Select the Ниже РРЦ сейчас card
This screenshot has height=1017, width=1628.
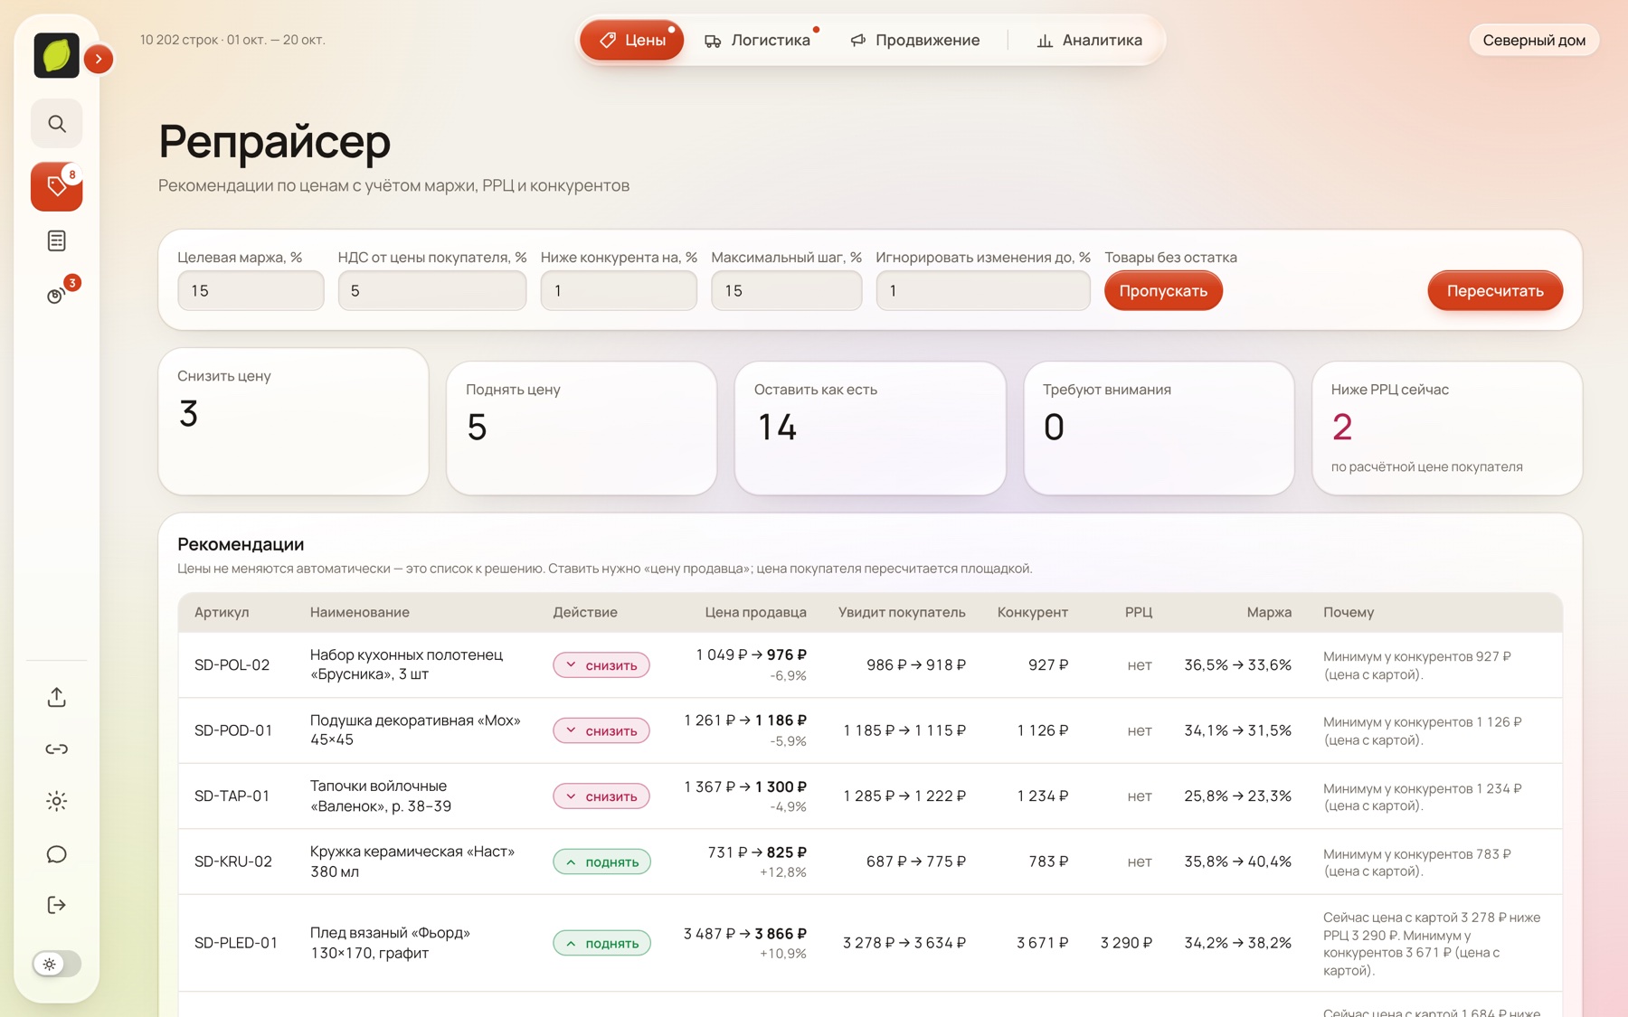point(1447,428)
